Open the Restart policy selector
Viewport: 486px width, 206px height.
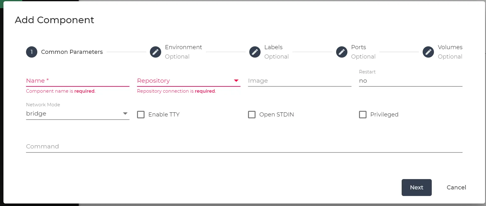click(410, 81)
